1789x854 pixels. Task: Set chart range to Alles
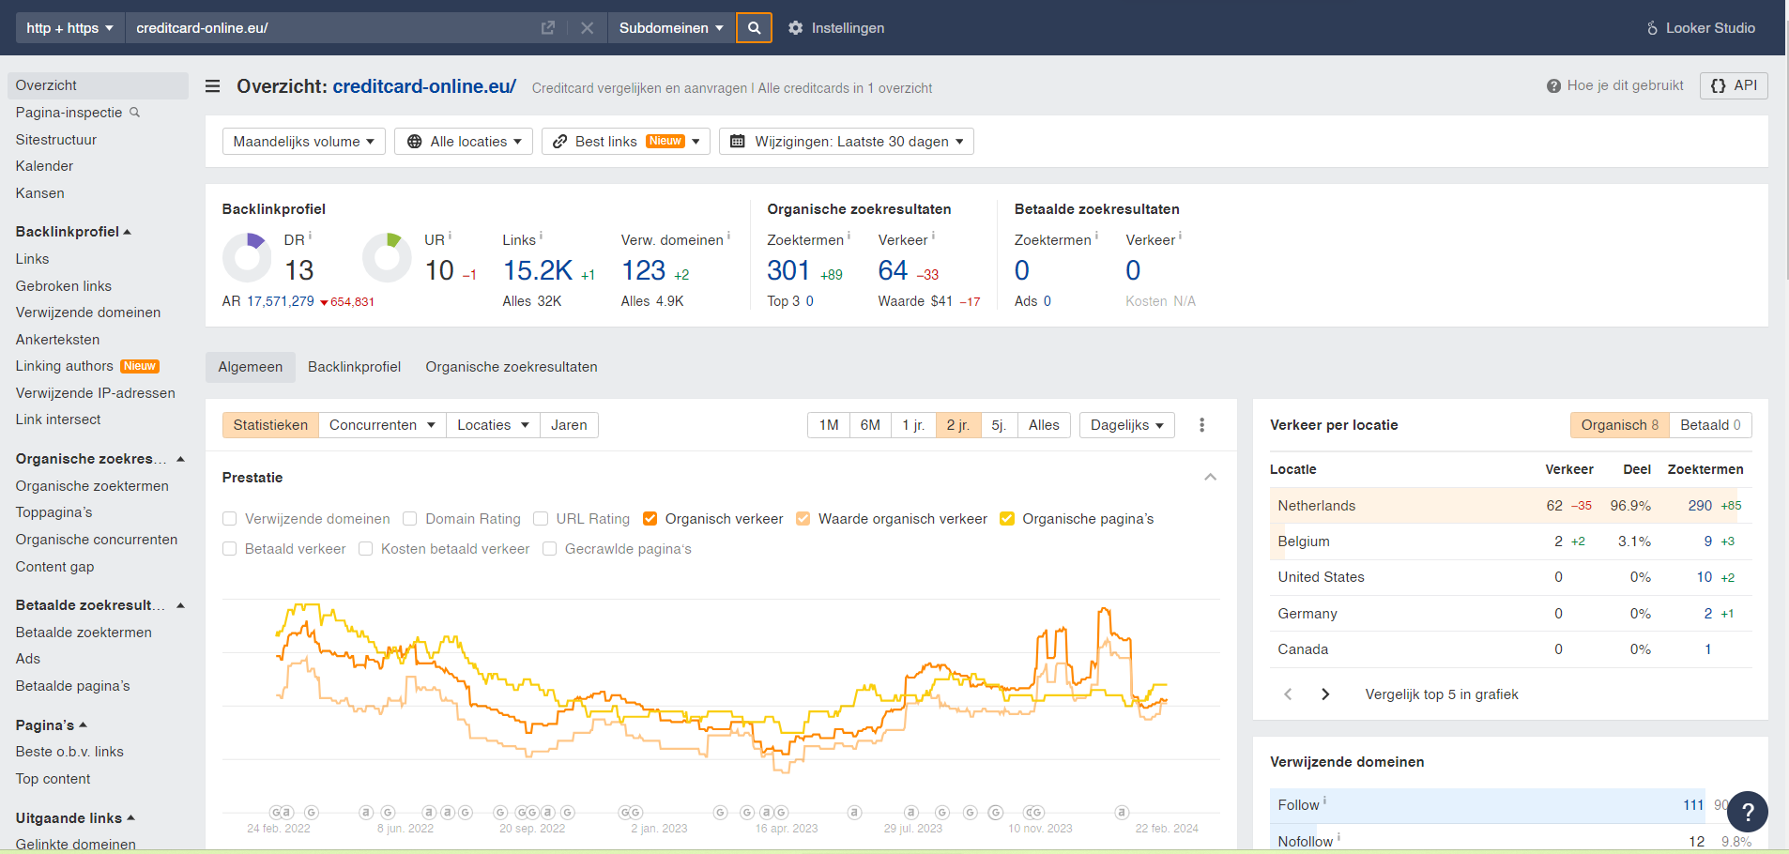click(1044, 425)
